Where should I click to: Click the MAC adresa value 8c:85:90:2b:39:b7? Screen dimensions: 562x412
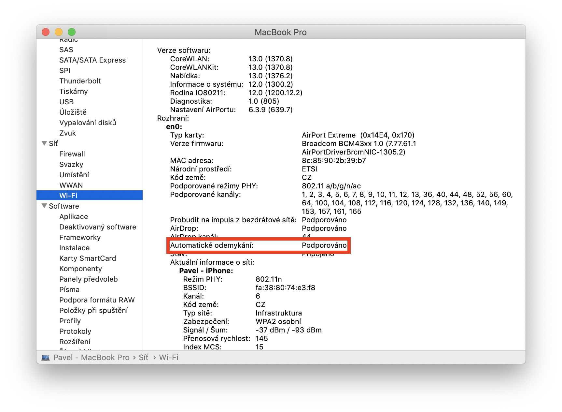tap(334, 160)
